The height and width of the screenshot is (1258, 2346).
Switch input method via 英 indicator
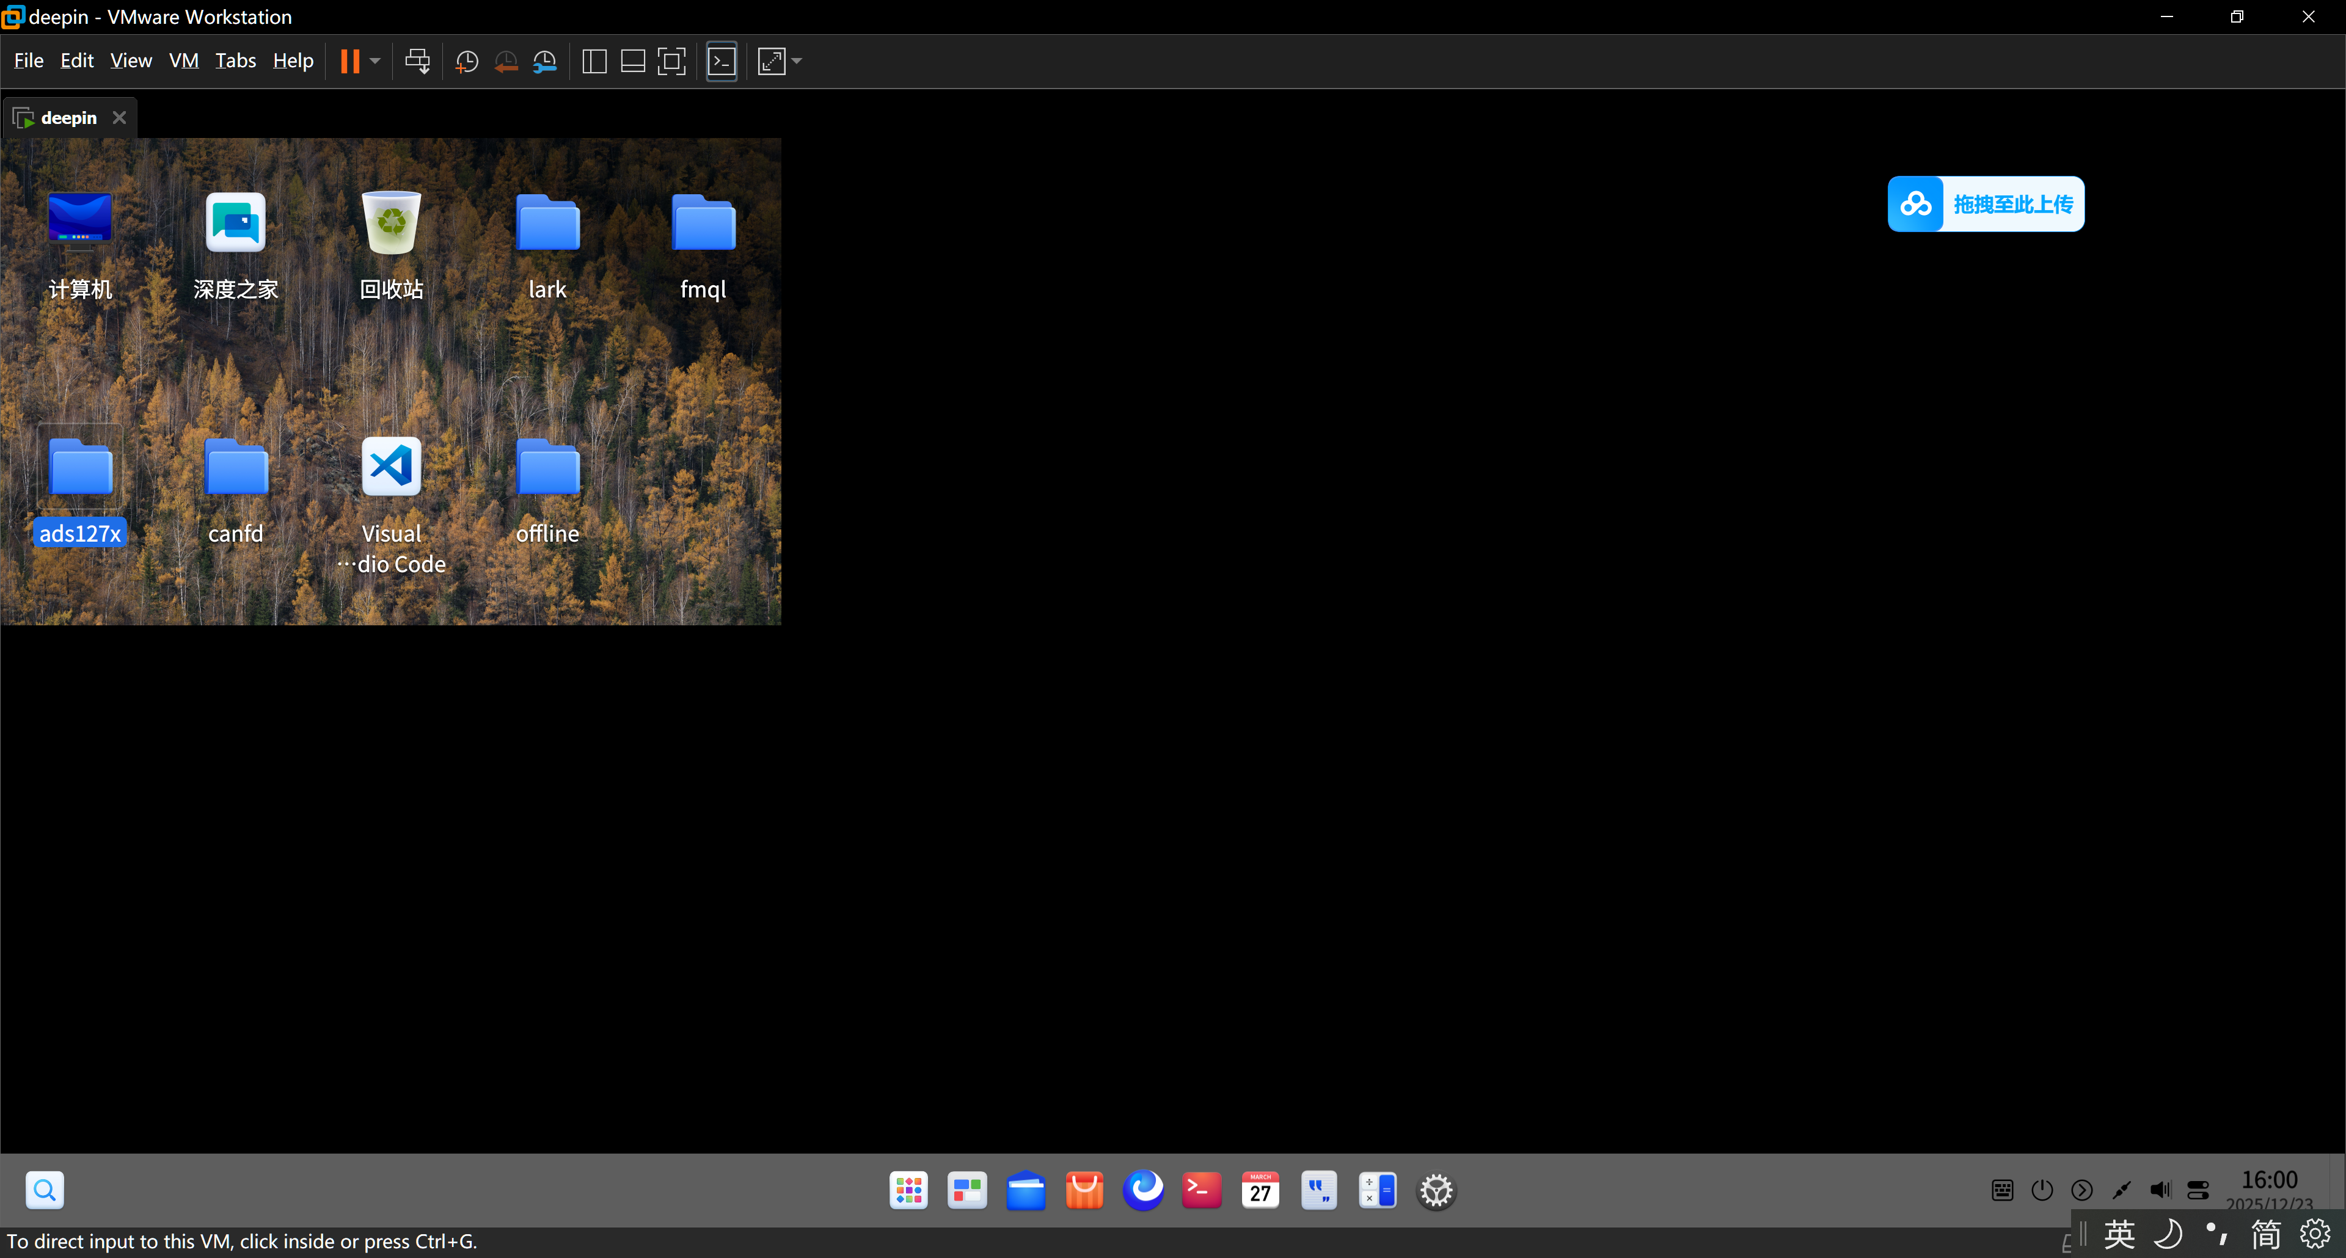click(x=2119, y=1234)
